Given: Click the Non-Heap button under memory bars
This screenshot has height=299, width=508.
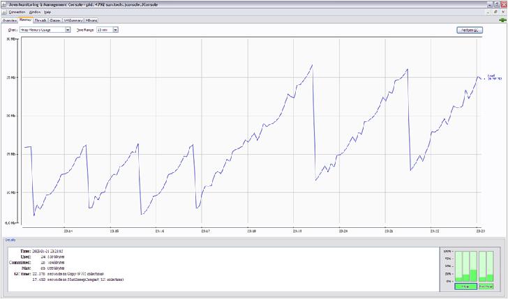Looking at the screenshot, I should [x=488, y=286].
